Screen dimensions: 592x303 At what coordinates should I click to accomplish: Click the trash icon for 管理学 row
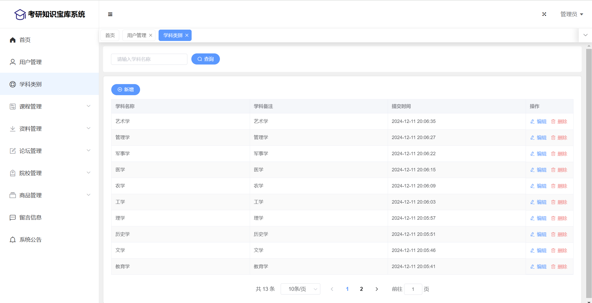click(x=553, y=138)
